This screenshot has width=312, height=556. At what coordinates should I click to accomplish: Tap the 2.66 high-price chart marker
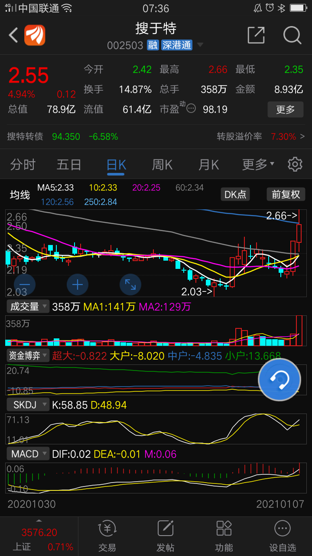[282, 215]
